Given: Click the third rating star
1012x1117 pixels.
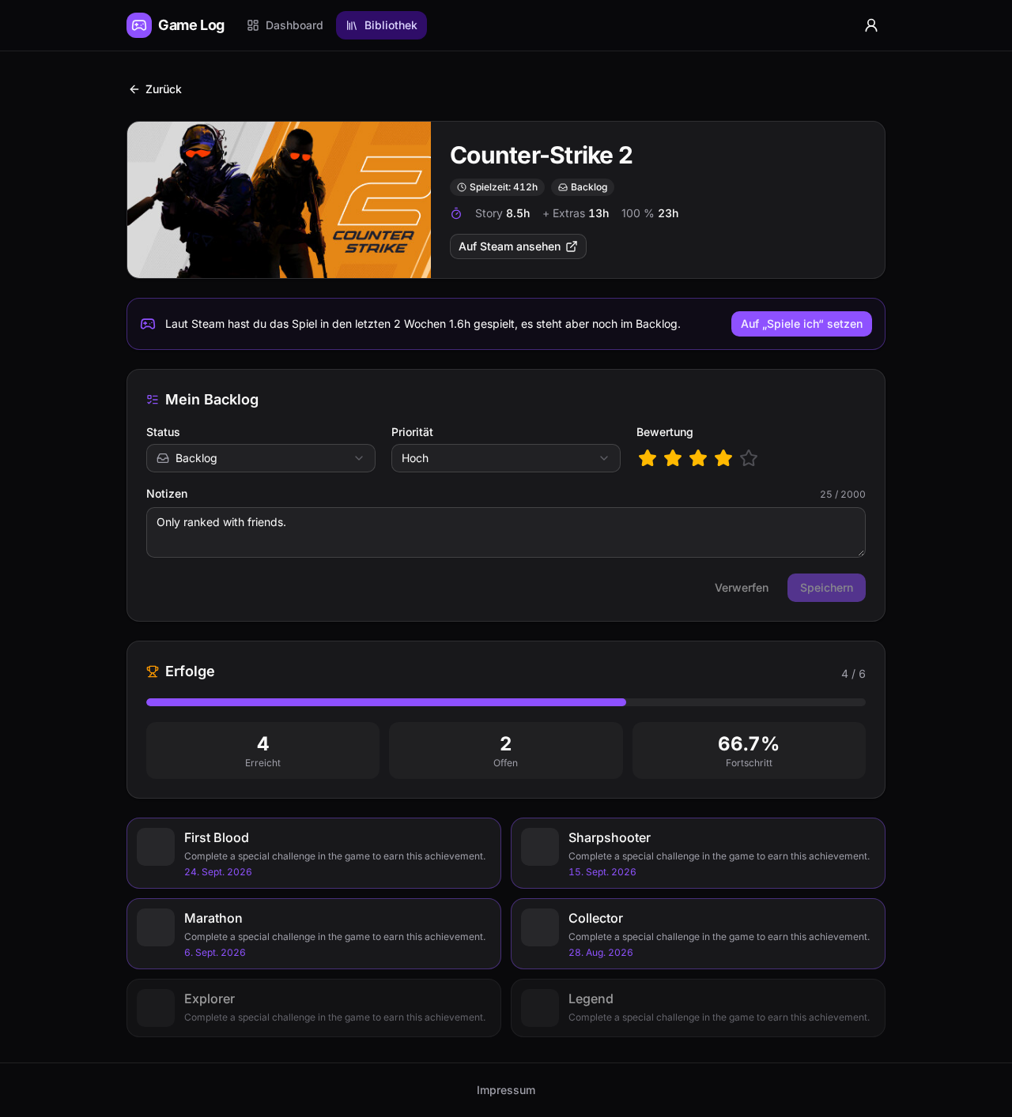Looking at the screenshot, I should pyautogui.click(x=698, y=458).
